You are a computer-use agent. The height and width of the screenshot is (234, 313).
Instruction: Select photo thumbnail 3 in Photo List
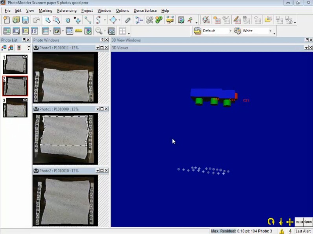pos(15,108)
